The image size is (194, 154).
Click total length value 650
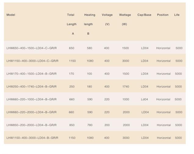(71, 48)
